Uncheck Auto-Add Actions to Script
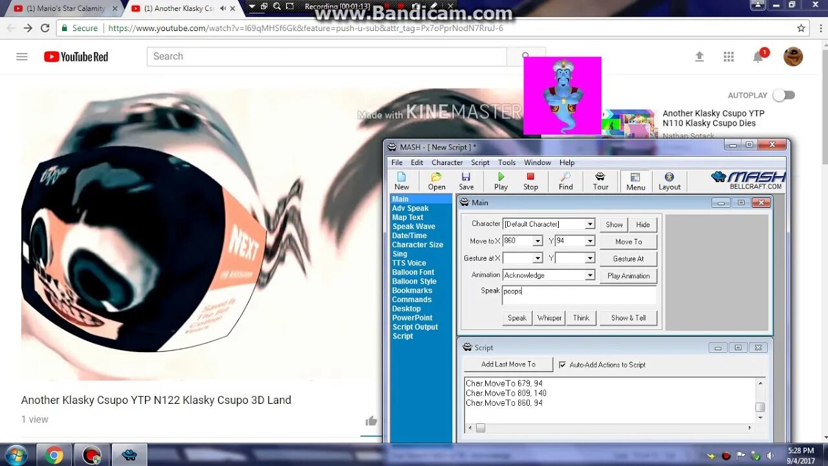828x466 pixels. 562,365
